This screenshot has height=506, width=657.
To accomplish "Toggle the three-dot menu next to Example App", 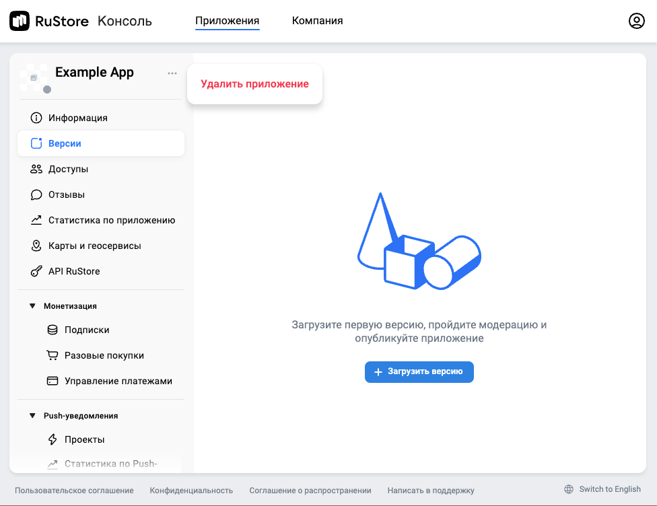I will (172, 73).
